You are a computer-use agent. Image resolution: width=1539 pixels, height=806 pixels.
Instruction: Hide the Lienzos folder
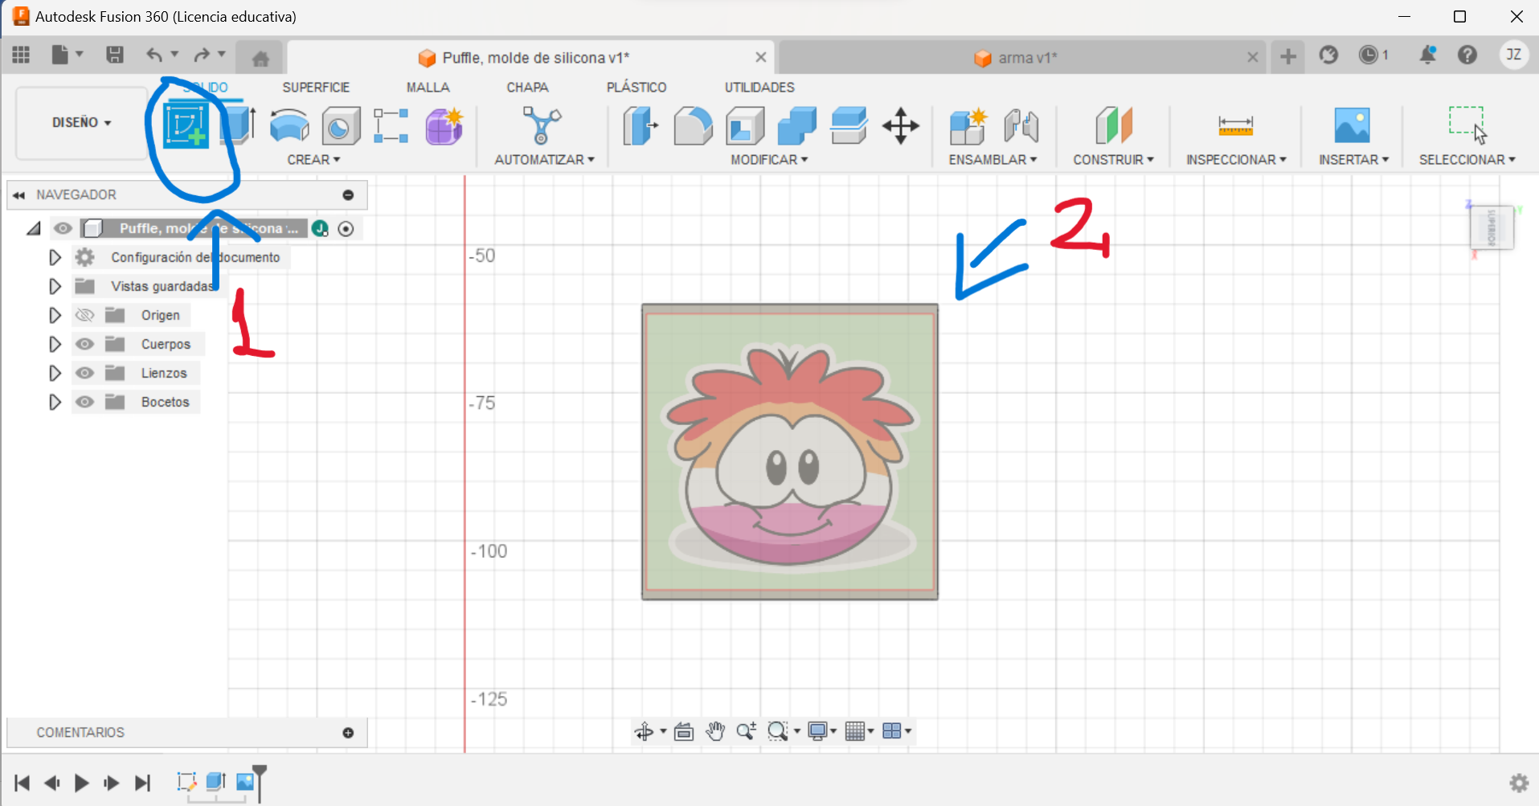(84, 373)
